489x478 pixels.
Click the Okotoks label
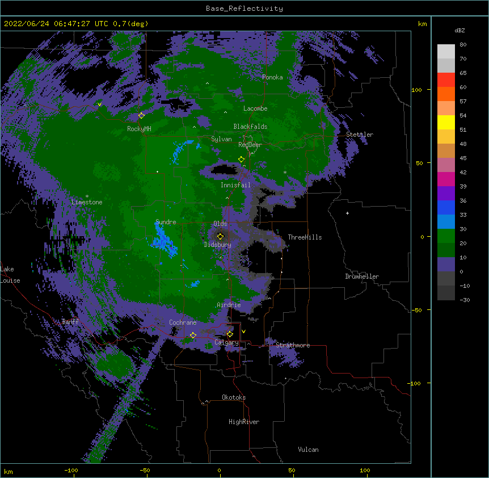click(x=234, y=397)
